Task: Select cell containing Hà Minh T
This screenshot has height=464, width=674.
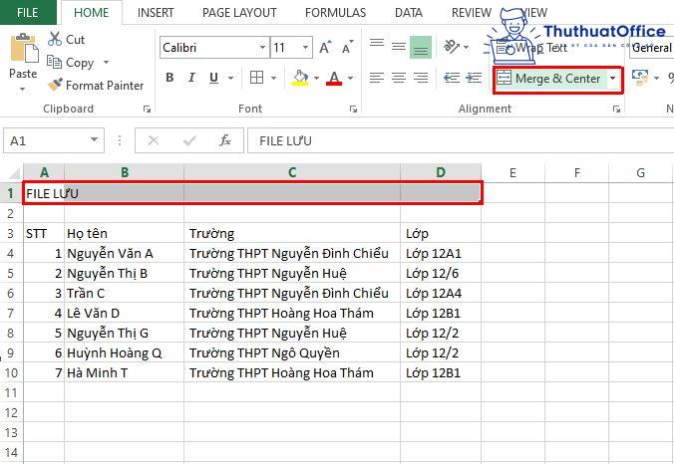Action: click(124, 372)
